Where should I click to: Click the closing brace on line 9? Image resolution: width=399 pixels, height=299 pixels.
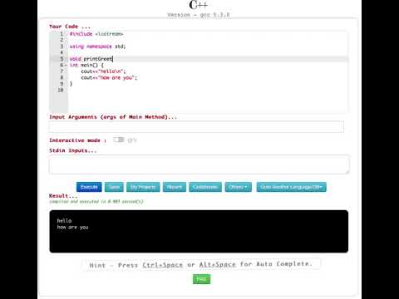[x=71, y=84]
